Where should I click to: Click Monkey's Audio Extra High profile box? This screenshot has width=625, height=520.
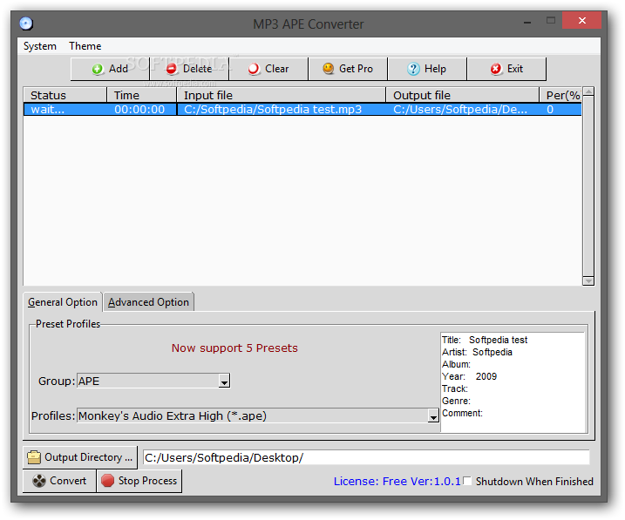click(257, 415)
